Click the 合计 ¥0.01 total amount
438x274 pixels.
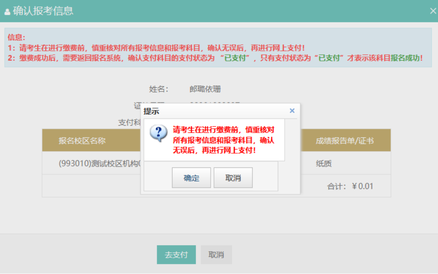350,186
